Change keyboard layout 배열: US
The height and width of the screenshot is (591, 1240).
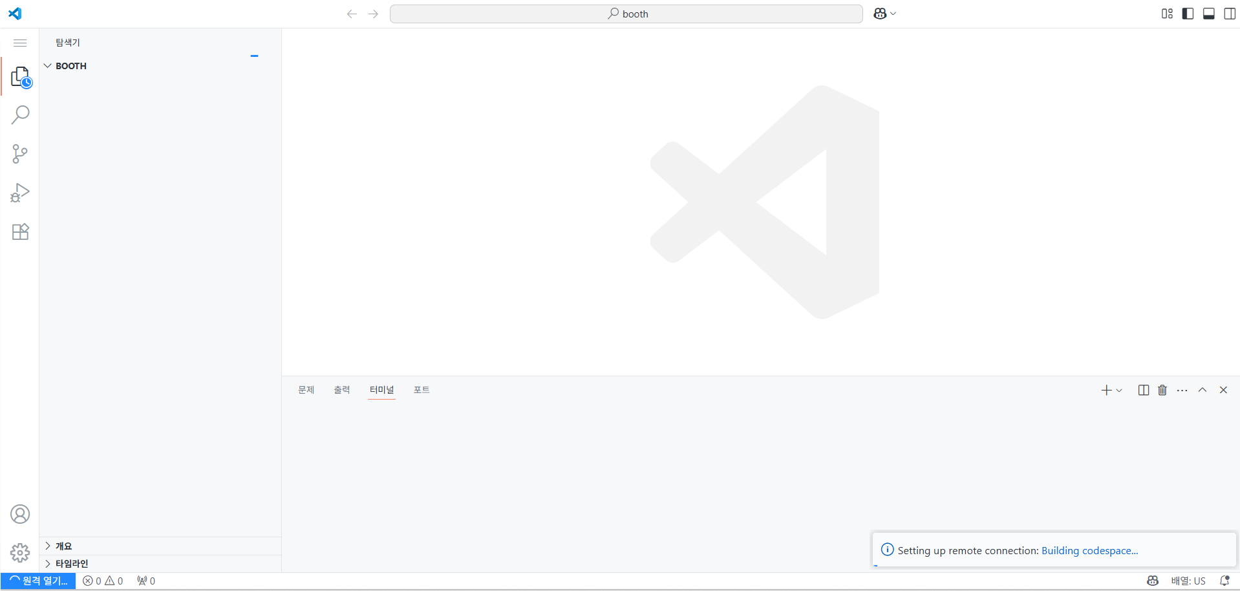click(x=1188, y=581)
